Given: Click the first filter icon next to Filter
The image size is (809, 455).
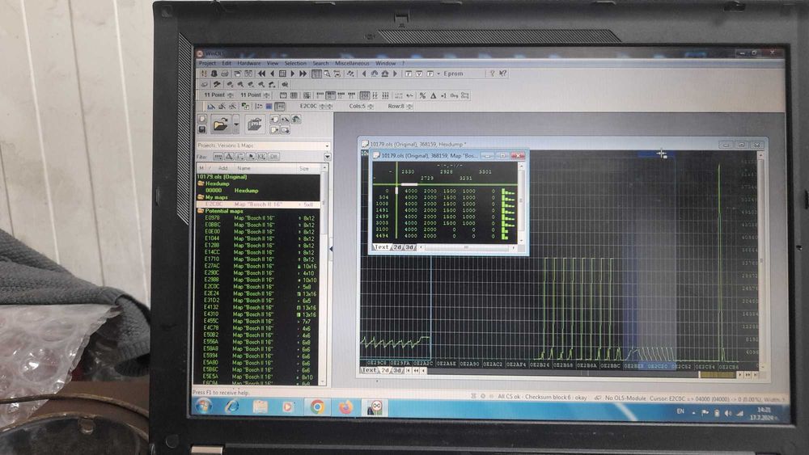Looking at the screenshot, I should pyautogui.click(x=218, y=156).
